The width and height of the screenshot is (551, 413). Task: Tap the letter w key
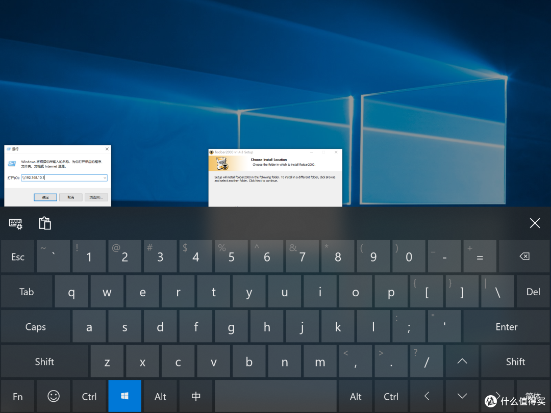(107, 292)
